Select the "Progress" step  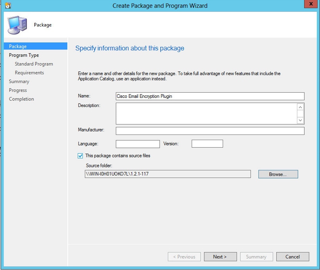tap(18, 90)
